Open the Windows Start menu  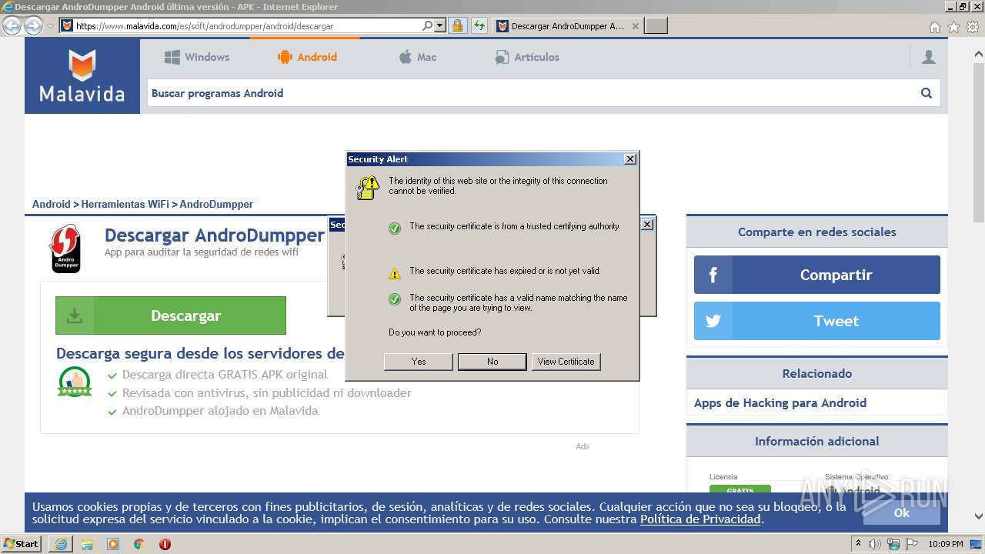point(21,544)
